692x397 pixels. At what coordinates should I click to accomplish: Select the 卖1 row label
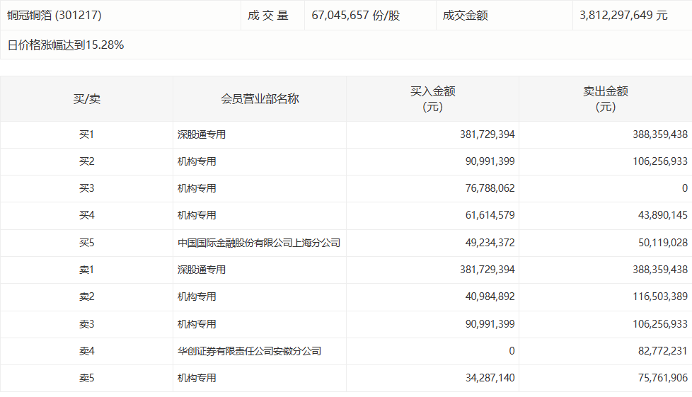click(x=86, y=270)
